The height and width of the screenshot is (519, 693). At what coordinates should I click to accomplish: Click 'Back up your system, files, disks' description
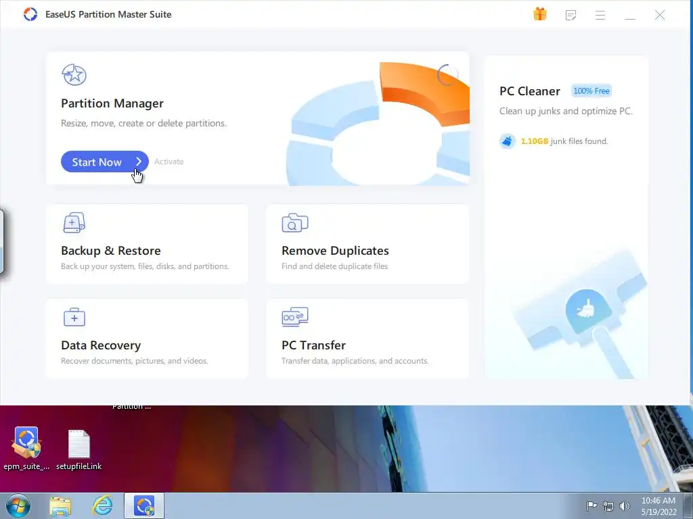coord(145,266)
